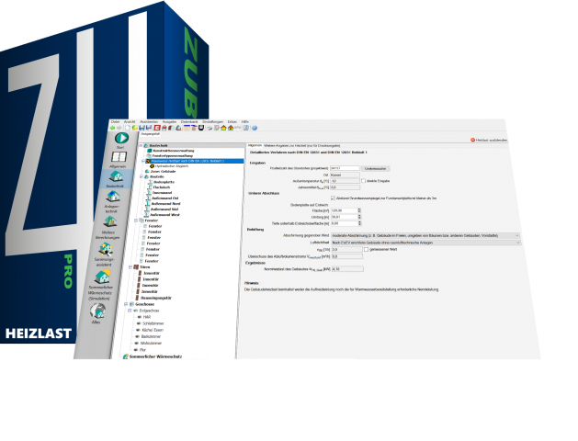This screenshot has height=441, width=578.
Task: Collapse the Fenster group in tree
Action: point(136,220)
